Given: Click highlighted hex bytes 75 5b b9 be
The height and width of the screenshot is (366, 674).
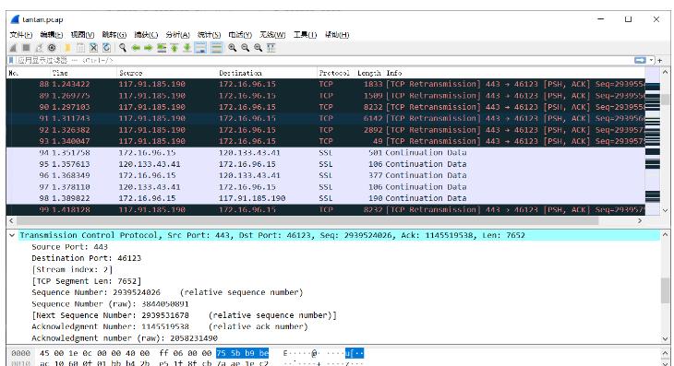Looking at the screenshot, I should tap(243, 353).
